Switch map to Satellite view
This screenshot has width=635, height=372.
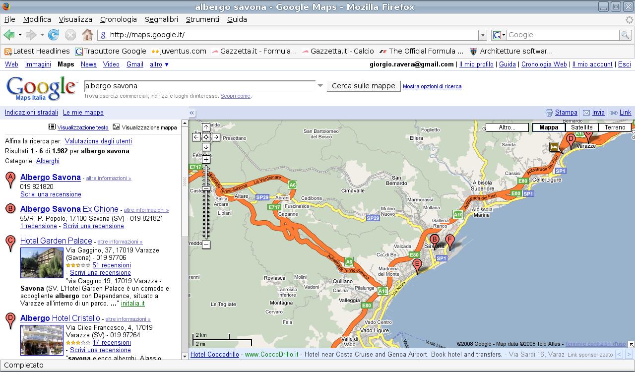[x=581, y=127]
